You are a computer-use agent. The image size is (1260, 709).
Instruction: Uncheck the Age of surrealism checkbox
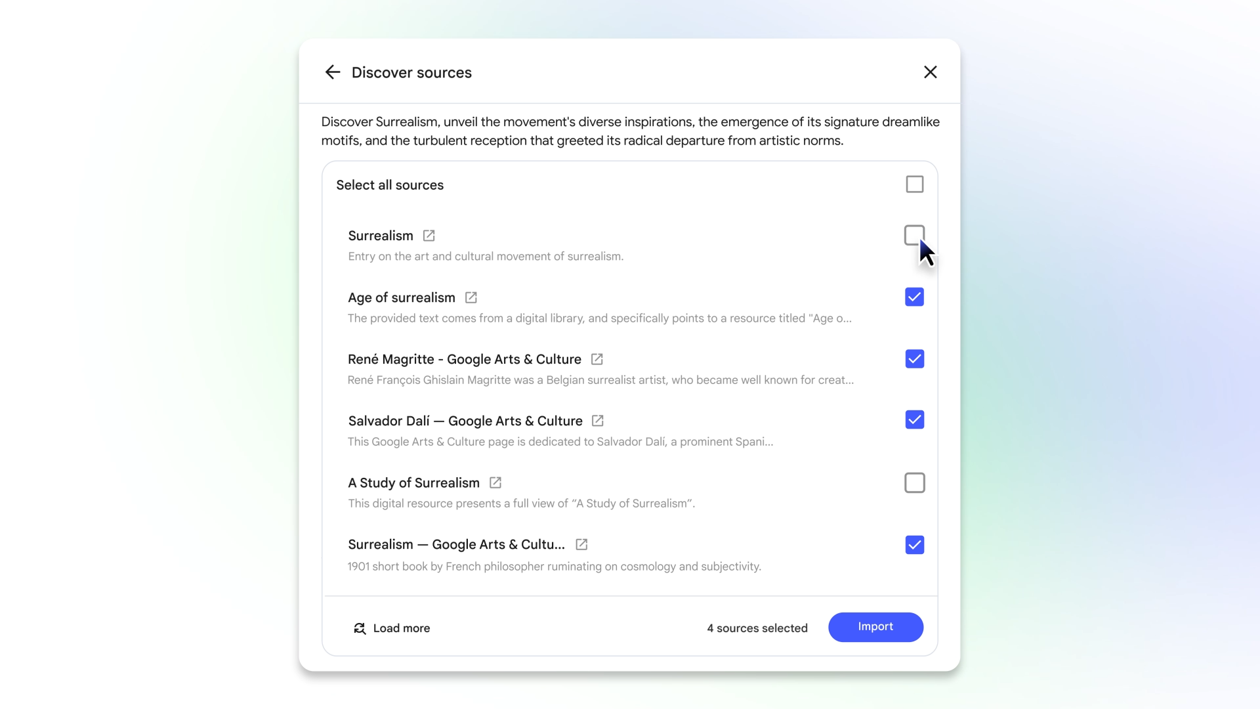[x=914, y=297]
